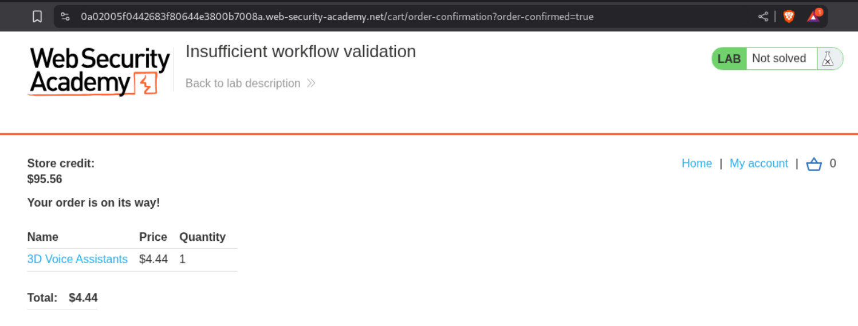
Task: Click the Insufficient workflow validation heading
Action: [301, 51]
